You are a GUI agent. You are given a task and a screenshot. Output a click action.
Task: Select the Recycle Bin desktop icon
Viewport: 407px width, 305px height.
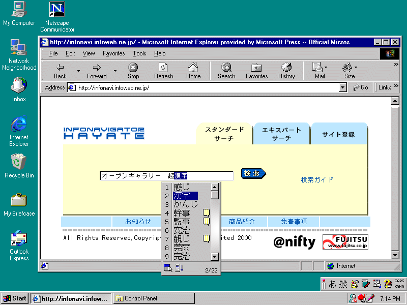pos(19,166)
